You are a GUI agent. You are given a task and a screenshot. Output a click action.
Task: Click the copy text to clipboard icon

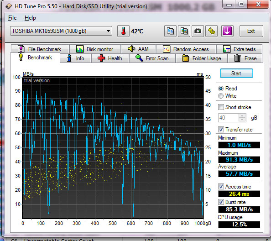170,31
